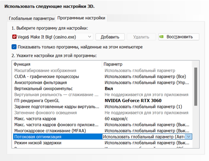Select the Программные настройки tab
The width and height of the screenshot is (209, 161).
point(81,18)
